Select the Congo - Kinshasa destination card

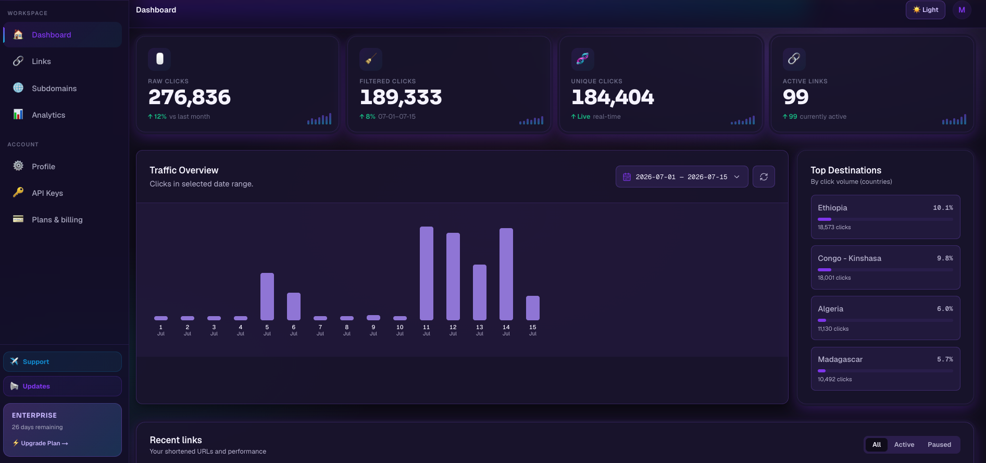(x=885, y=267)
